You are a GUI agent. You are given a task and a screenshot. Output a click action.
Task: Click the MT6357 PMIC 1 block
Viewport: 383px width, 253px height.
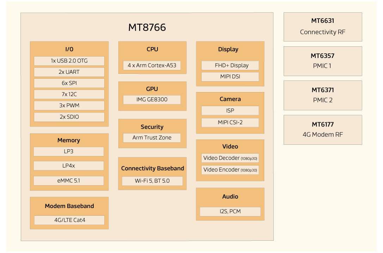(x=323, y=61)
